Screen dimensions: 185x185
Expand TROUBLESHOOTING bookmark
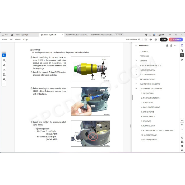coord(136,79)
